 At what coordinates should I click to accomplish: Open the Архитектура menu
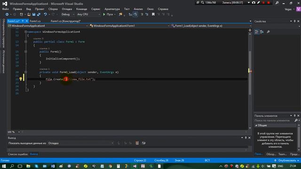[x=112, y=9]
